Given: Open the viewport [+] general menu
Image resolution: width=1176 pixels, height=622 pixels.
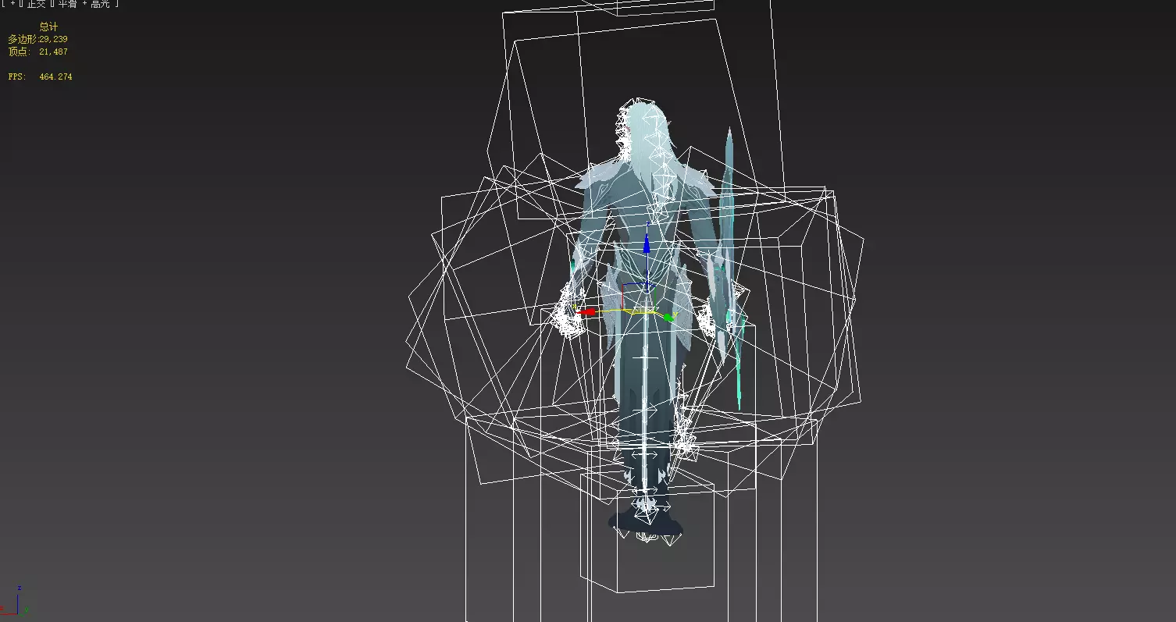Looking at the screenshot, I should [x=11, y=3].
